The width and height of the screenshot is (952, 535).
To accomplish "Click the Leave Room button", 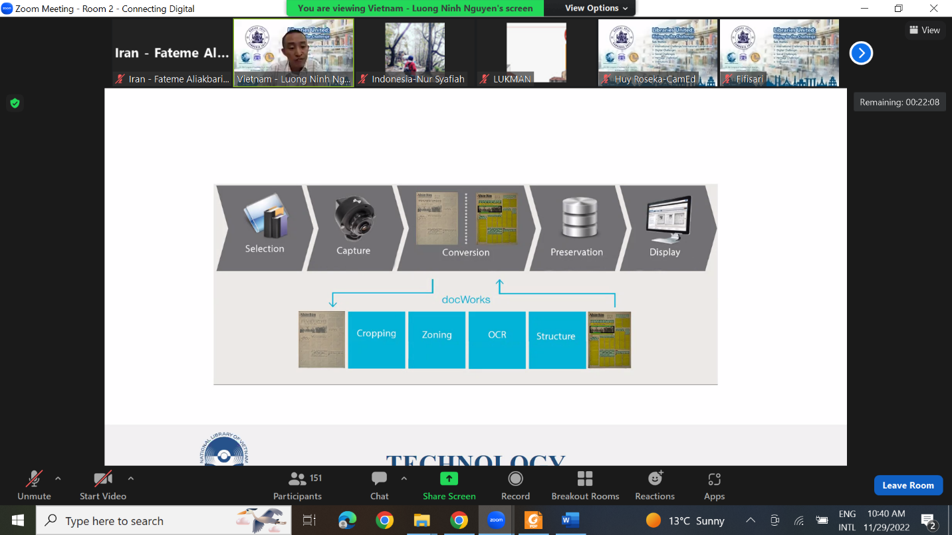I will click(907, 485).
